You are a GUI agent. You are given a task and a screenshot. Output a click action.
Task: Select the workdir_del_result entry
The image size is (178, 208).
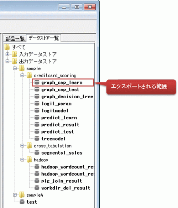coord(66,188)
